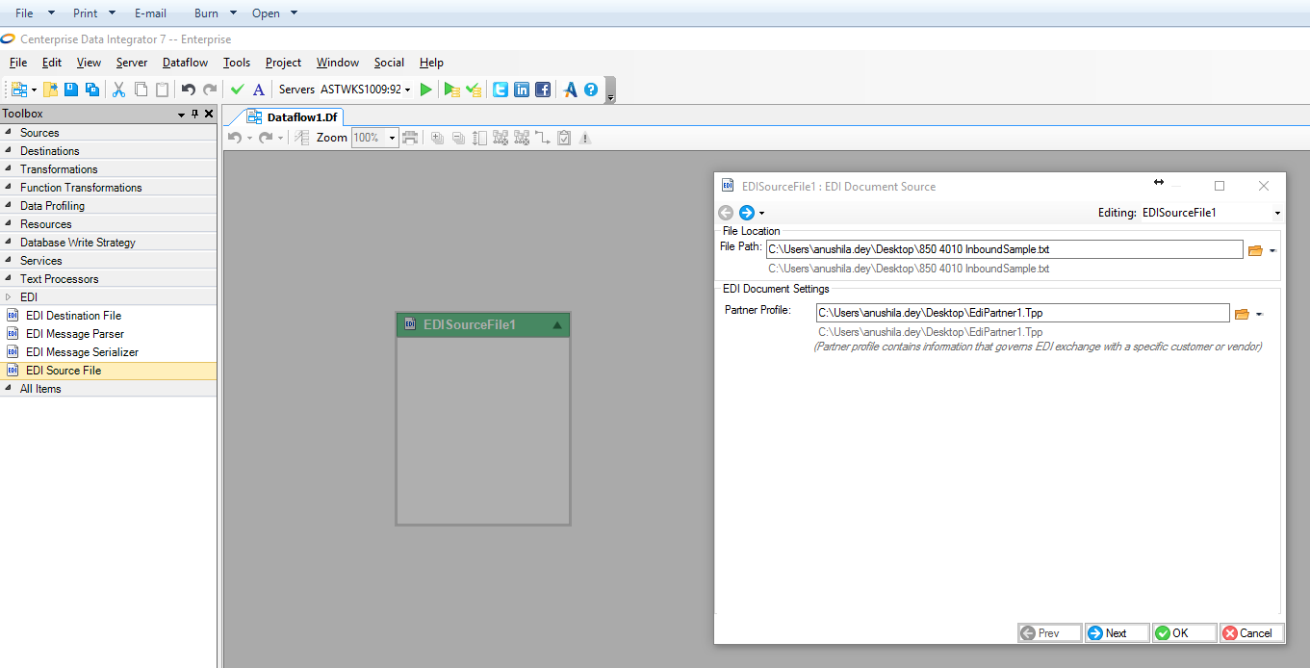This screenshot has height=668, width=1310.
Task: Click the OK button
Action: [1183, 633]
